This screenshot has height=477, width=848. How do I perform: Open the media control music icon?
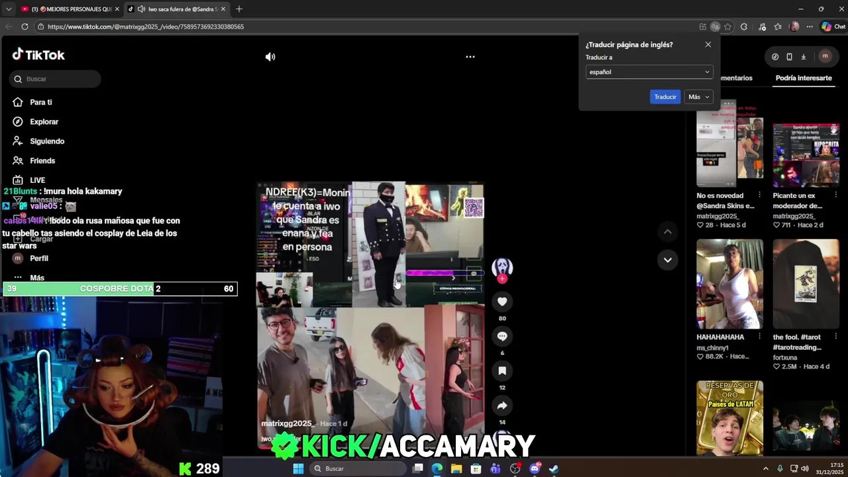click(x=762, y=26)
